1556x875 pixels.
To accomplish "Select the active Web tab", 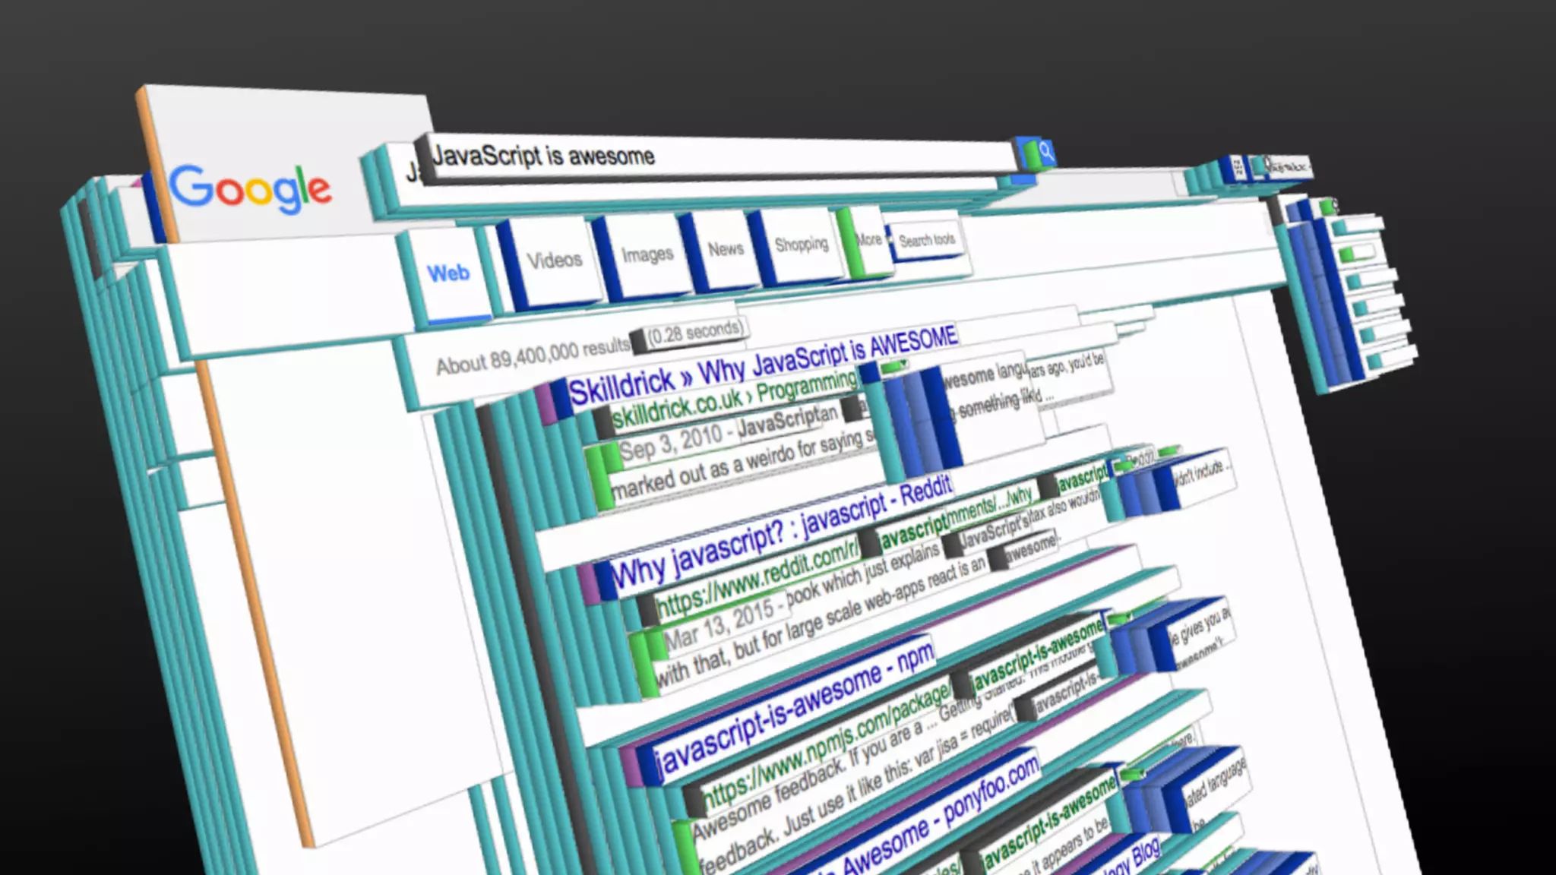I will coord(448,273).
